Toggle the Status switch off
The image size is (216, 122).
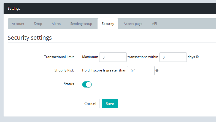click(87, 84)
